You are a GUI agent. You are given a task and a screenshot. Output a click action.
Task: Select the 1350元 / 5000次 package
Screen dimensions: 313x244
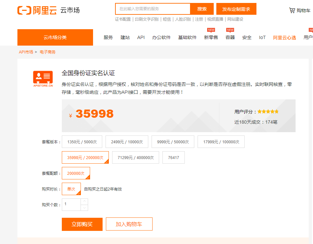[x=82, y=142]
